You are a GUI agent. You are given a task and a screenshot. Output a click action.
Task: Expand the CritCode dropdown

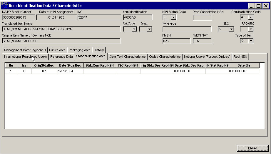click(134, 29)
